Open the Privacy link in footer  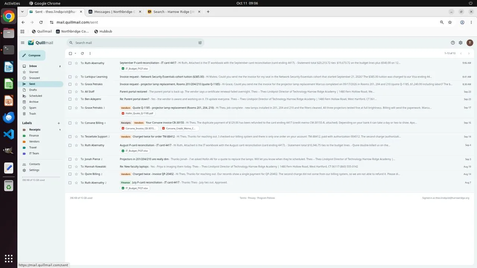(252, 198)
